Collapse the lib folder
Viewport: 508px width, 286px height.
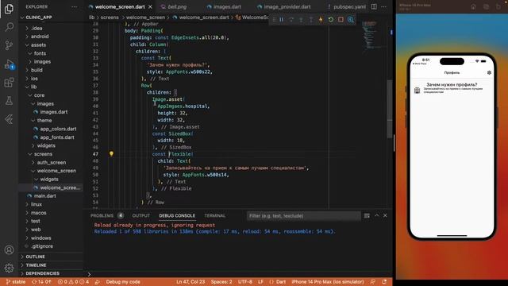[x=33, y=87]
